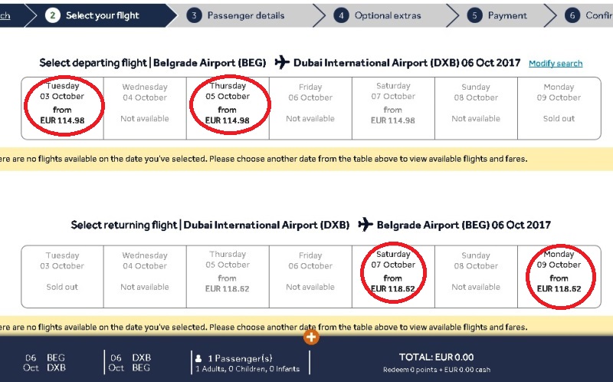Click the passenger person icon
The width and height of the screenshot is (613, 382).
tap(198, 357)
